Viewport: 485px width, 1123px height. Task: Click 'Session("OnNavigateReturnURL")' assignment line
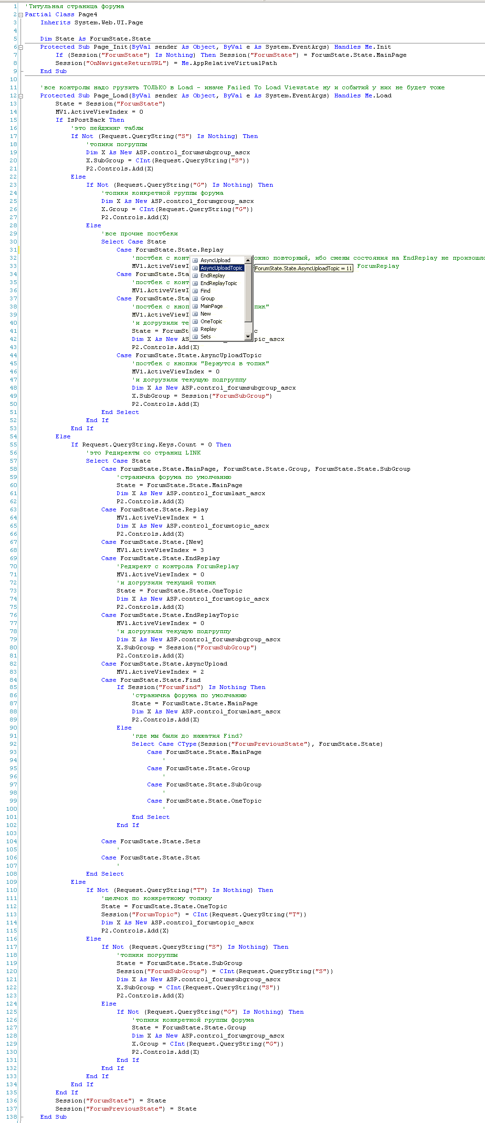click(166, 63)
